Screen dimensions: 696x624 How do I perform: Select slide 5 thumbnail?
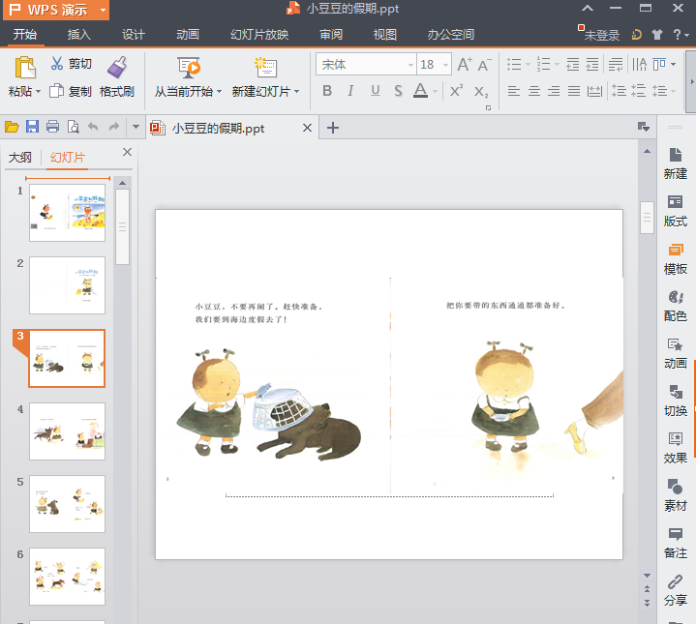click(x=67, y=504)
